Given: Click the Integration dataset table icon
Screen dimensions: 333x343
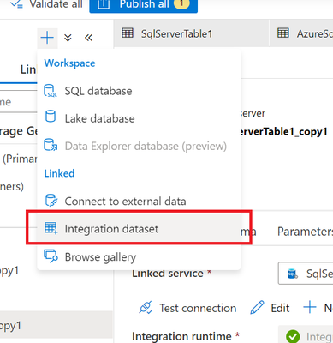Looking at the screenshot, I should pos(51,228).
